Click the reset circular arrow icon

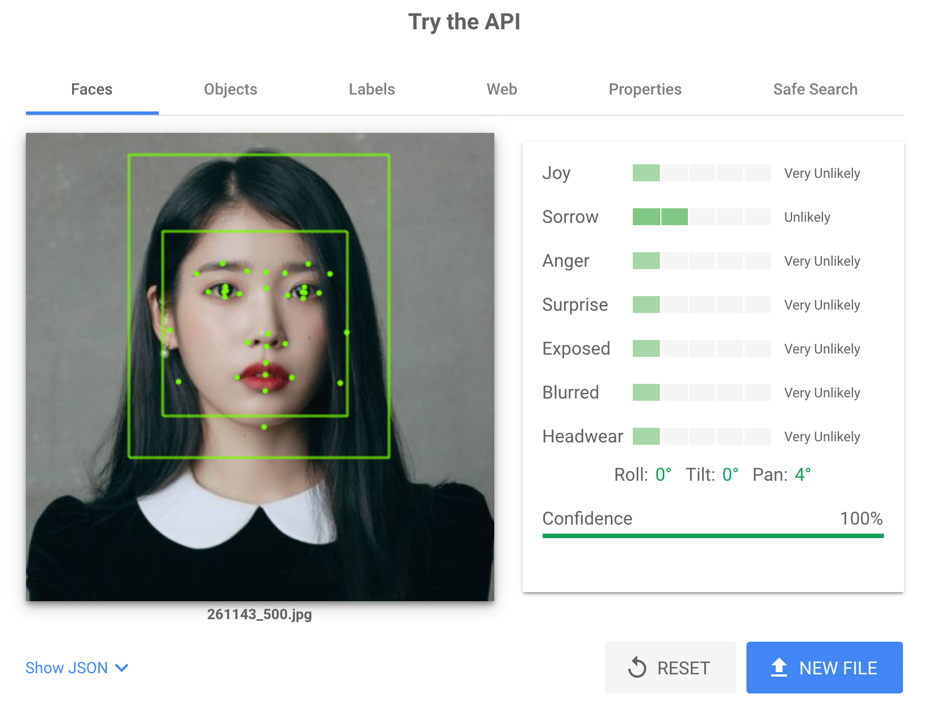click(x=637, y=668)
